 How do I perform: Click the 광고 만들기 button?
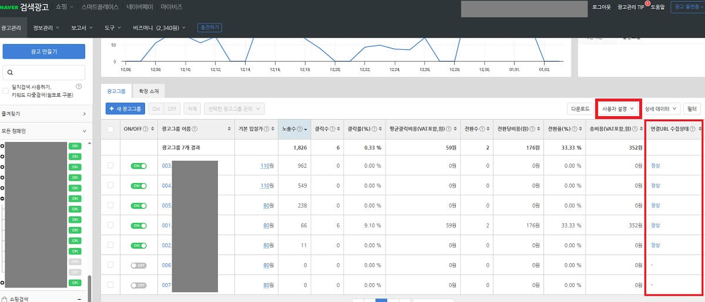[44, 52]
